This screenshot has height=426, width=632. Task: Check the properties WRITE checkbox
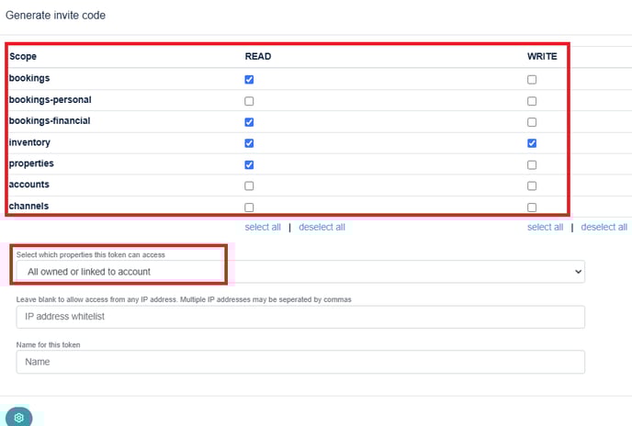[532, 164]
